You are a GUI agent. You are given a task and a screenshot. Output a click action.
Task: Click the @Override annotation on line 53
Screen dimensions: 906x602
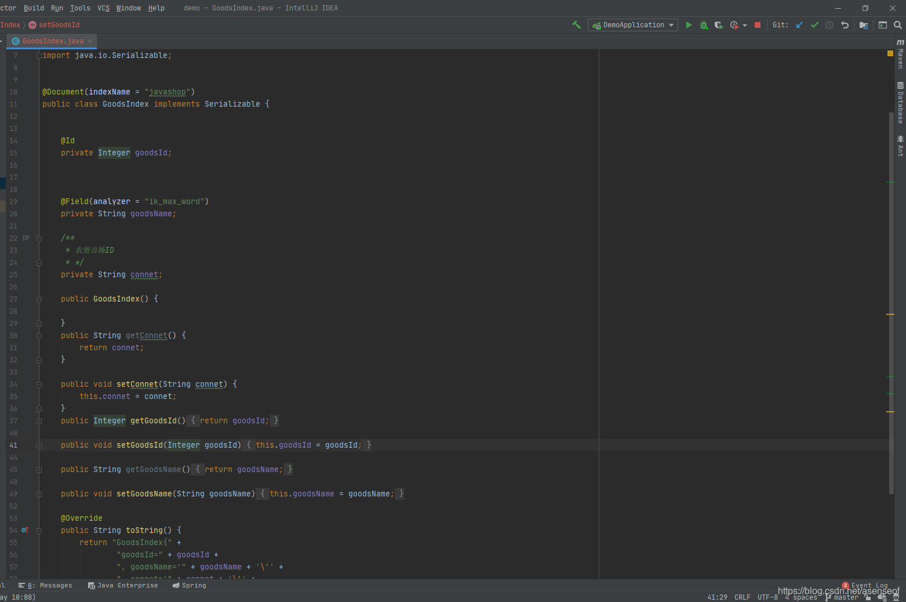point(82,518)
